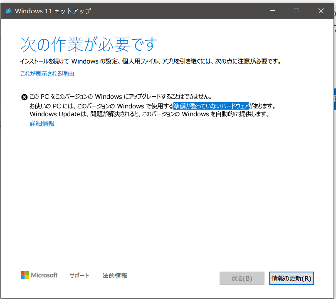The width and height of the screenshot is (336, 299).
Task: Click the disabled 戻る(B) button
Action: pos(242,278)
